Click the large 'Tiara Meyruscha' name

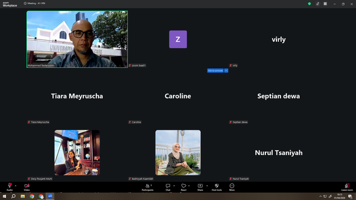[x=77, y=96]
